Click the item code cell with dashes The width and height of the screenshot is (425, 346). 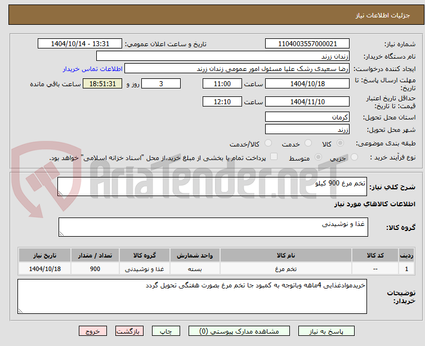(x=375, y=269)
